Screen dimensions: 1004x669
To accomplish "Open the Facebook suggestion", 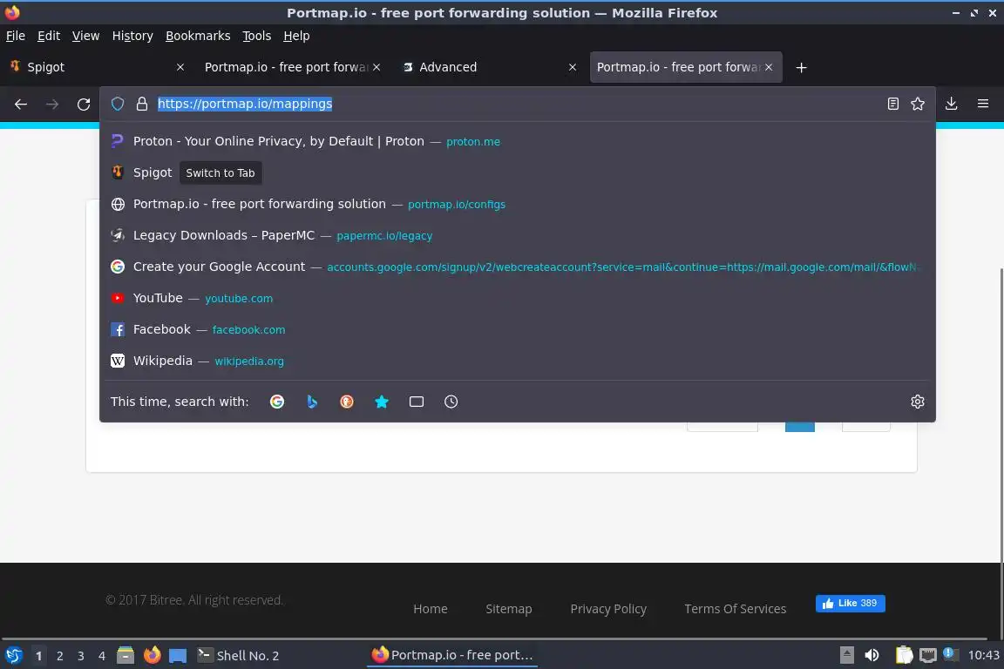I will coord(518,329).
